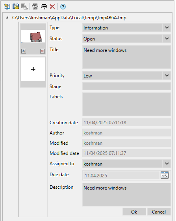Click the Ok button

(x=134, y=212)
